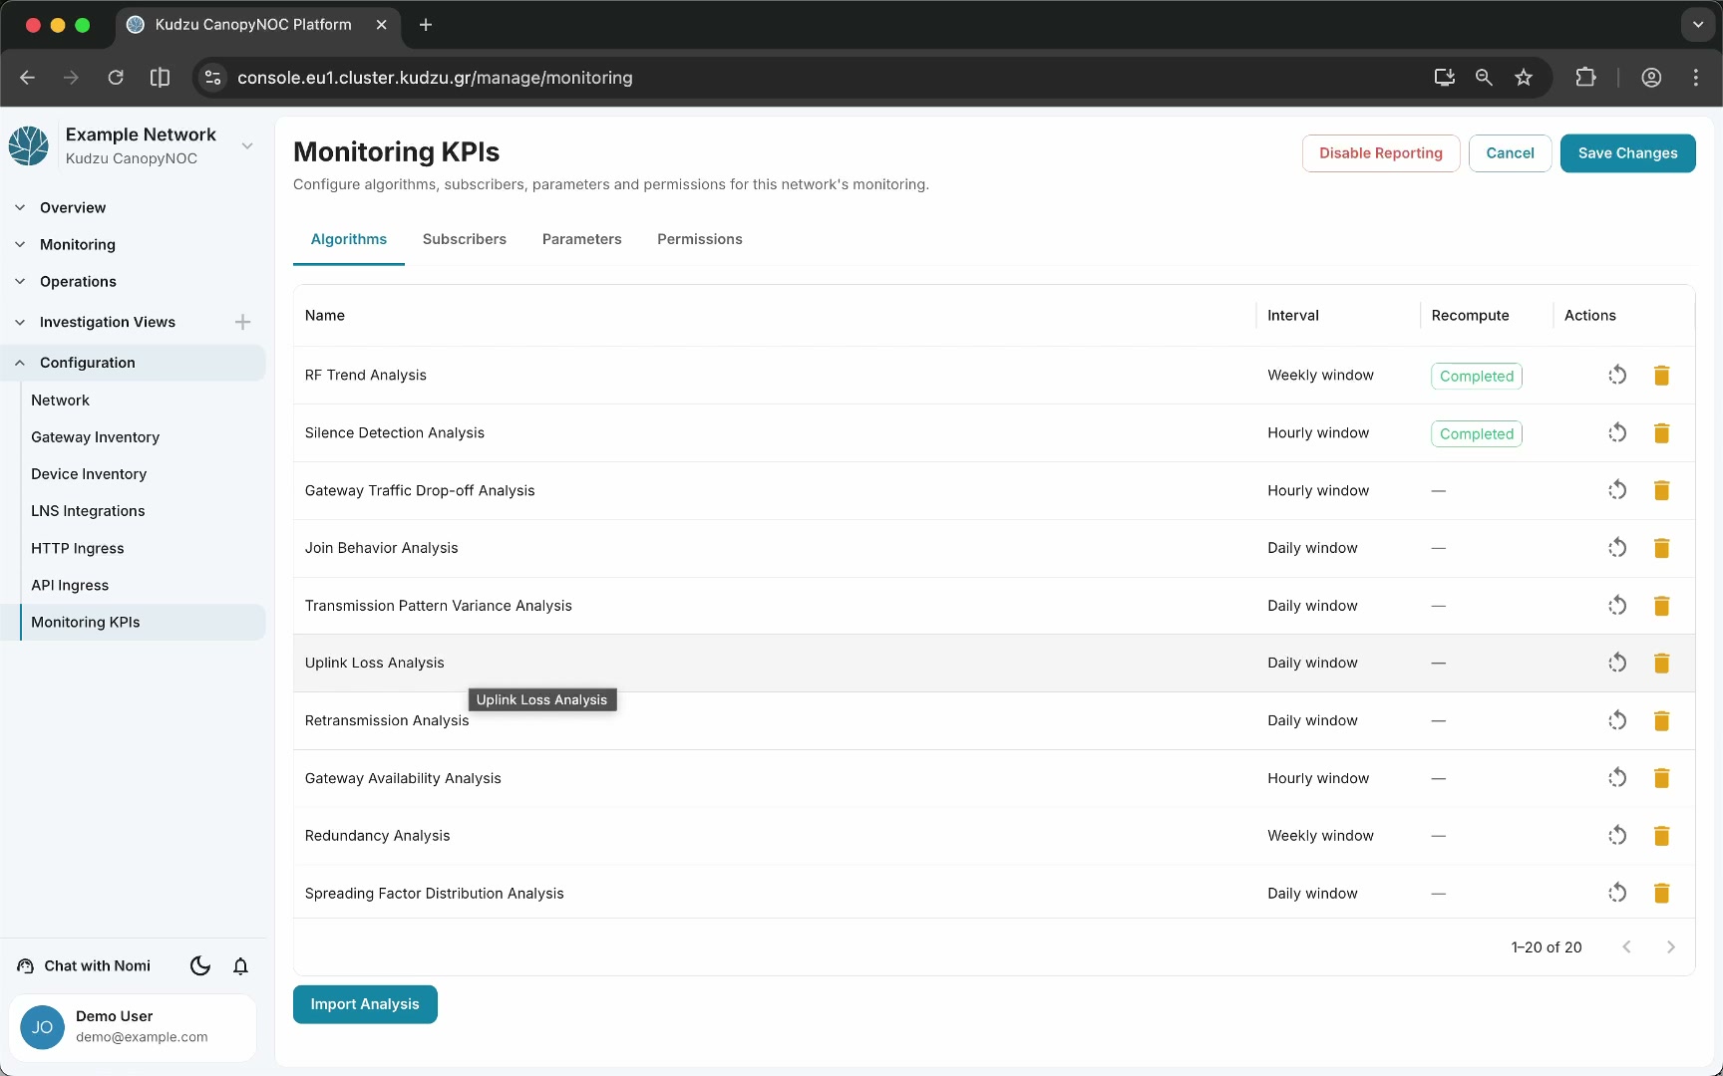Recompute Spreading Factor Distribution Analysis
The image size is (1723, 1076).
pyautogui.click(x=1617, y=894)
